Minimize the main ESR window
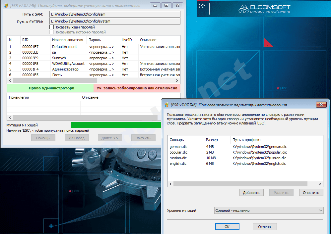 (x=155, y=5)
